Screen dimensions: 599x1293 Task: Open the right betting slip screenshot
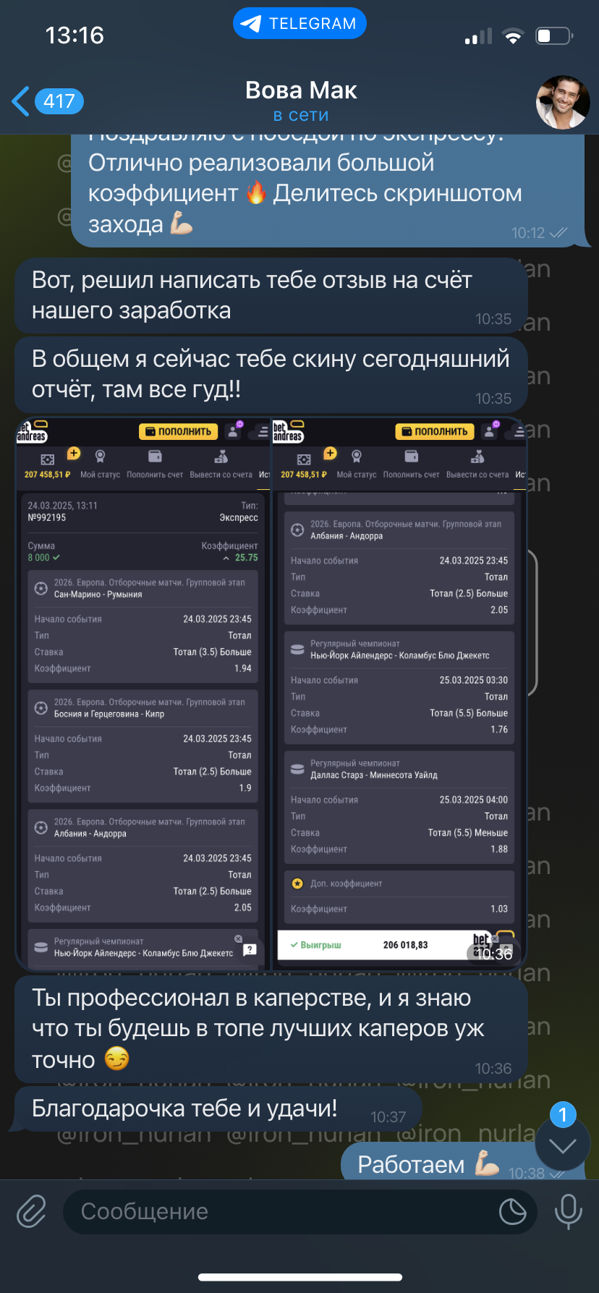point(399,693)
